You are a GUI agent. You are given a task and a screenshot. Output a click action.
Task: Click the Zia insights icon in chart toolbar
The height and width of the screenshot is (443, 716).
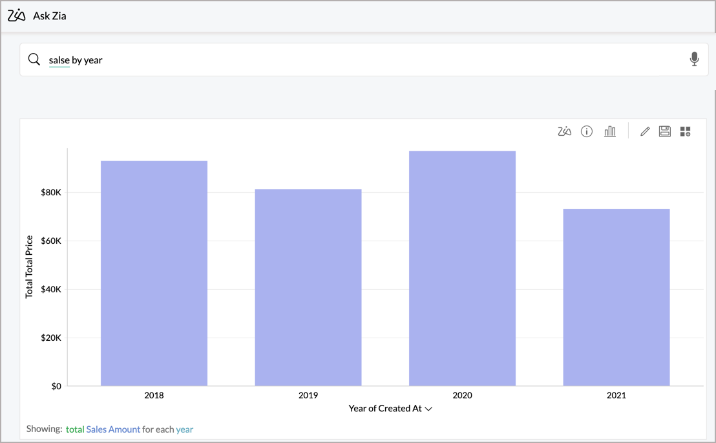pyautogui.click(x=564, y=132)
